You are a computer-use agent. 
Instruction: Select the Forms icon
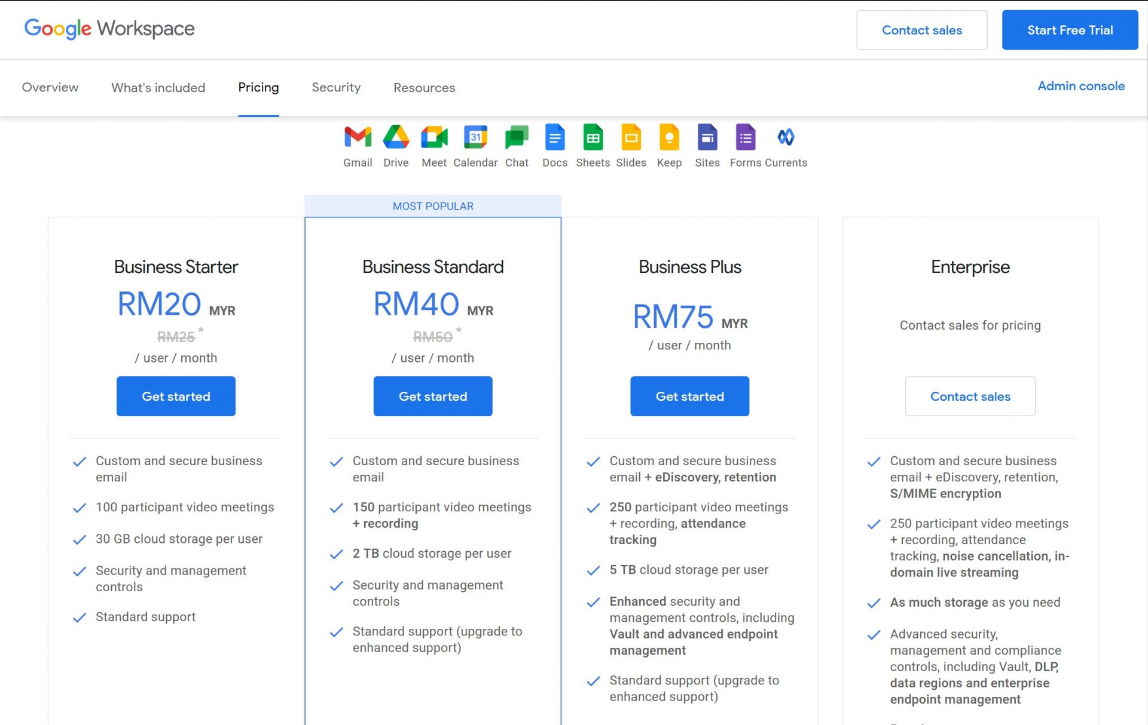745,137
